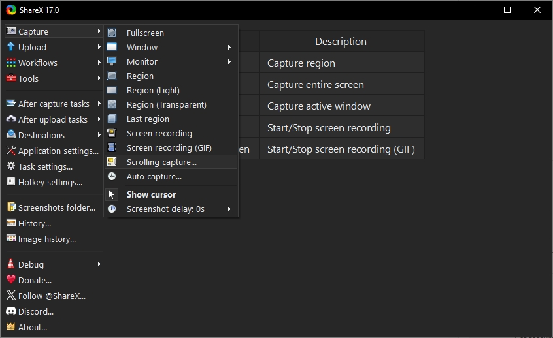Image resolution: width=553 pixels, height=338 pixels.
Task: Choose Screen recording (GIF) entry
Action: pyautogui.click(x=171, y=148)
